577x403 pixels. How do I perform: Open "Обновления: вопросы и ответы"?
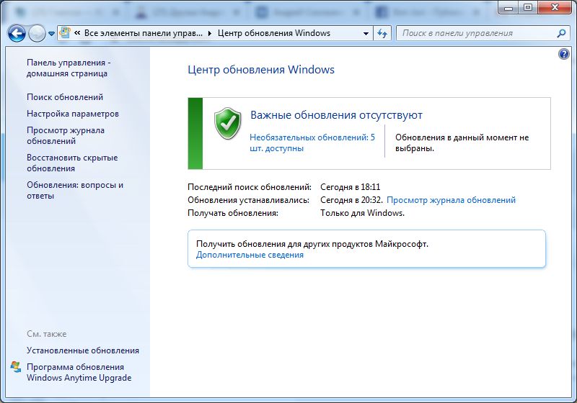pos(75,190)
